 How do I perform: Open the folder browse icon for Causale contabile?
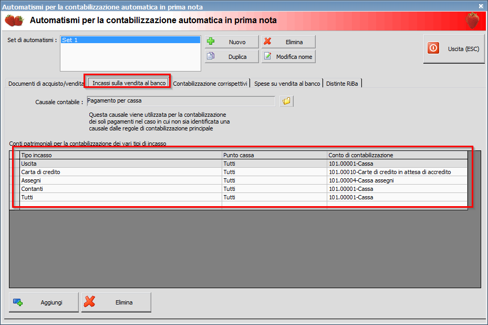coord(286,101)
